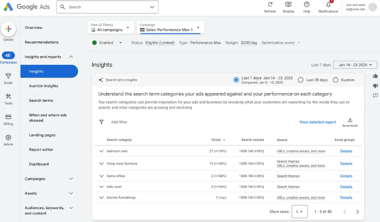Open Details for living room furniture

(346, 164)
